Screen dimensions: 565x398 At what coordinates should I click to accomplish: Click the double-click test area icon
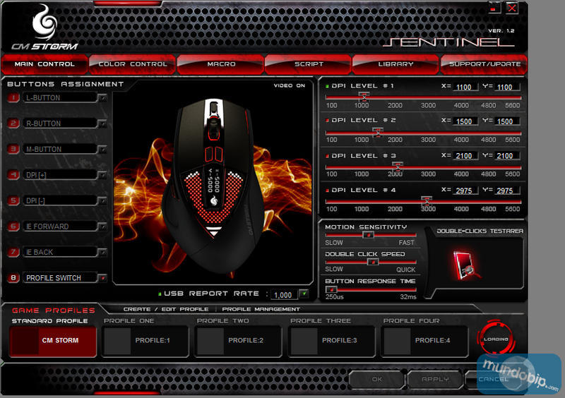465,265
